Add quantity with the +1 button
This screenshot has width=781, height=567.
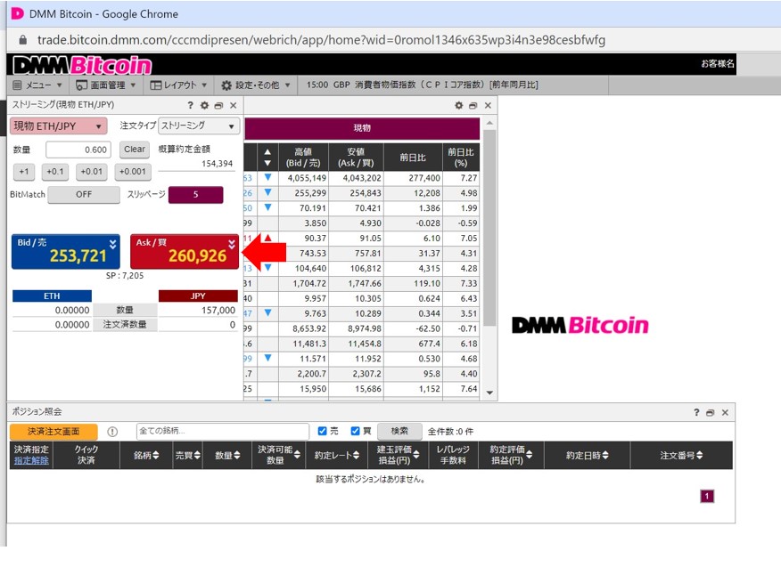[23, 172]
